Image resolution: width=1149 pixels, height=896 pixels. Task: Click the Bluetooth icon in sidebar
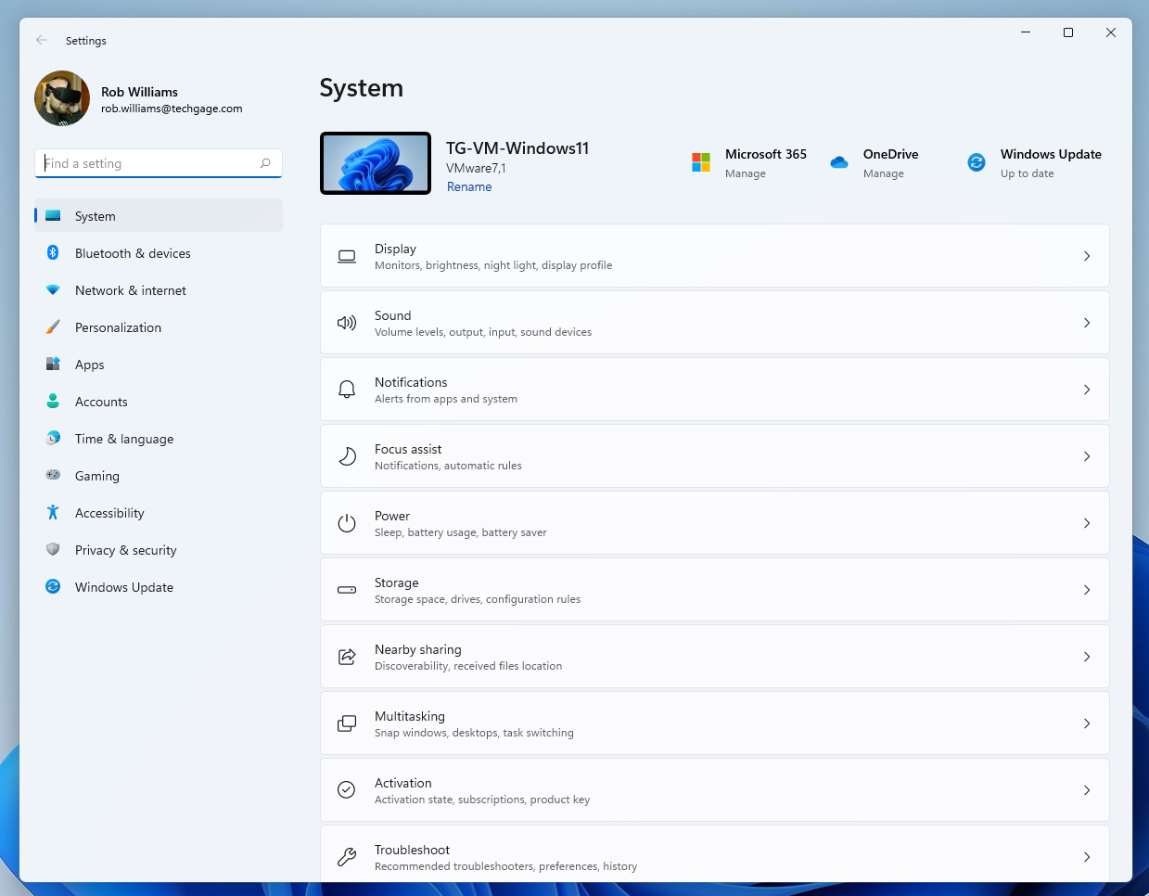point(53,253)
